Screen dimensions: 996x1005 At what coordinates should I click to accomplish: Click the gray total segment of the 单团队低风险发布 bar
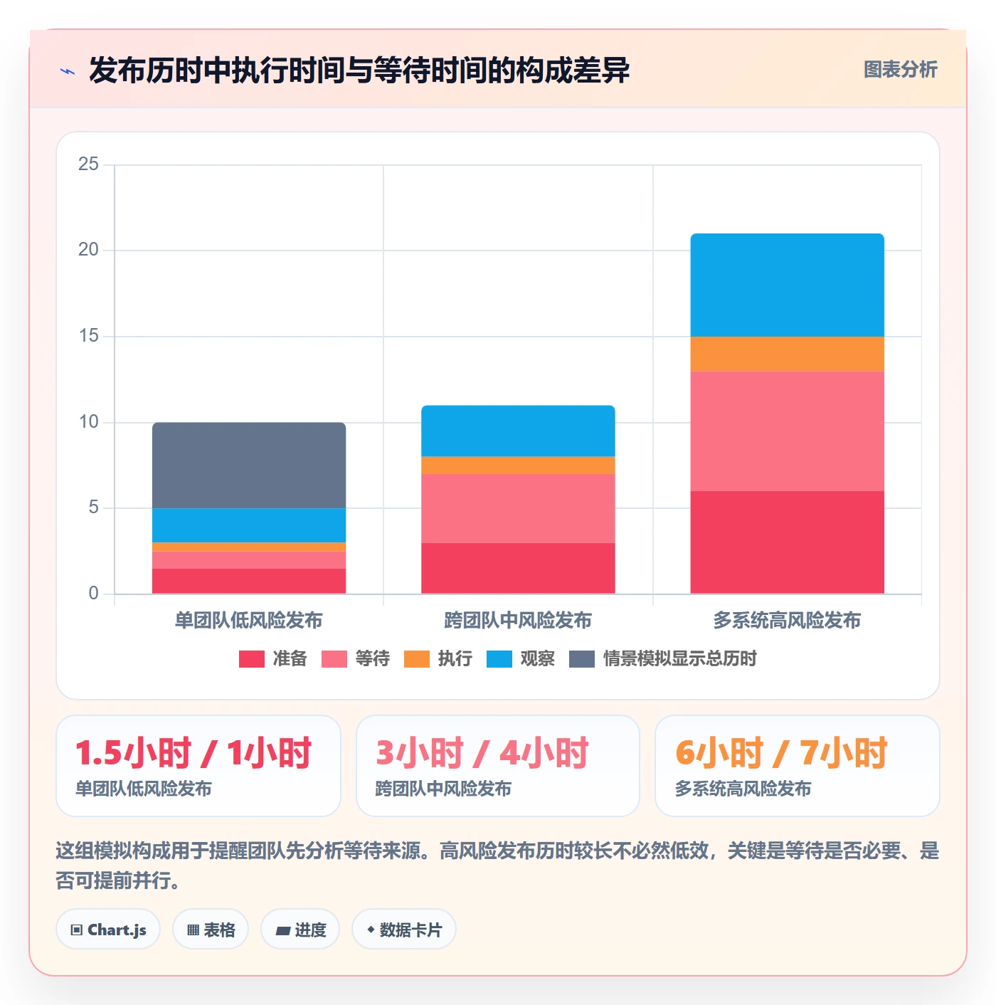click(x=249, y=465)
